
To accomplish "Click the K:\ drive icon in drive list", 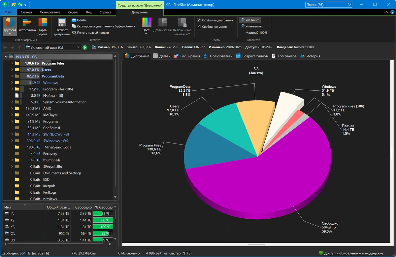I will (x=7, y=227).
